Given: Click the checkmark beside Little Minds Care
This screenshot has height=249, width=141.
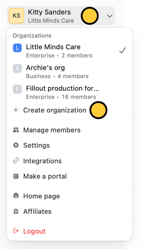Looking at the screenshot, I should [123, 50].
